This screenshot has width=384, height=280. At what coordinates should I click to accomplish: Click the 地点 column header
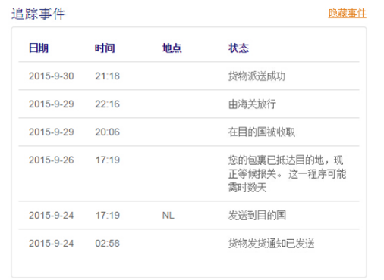pyautogui.click(x=172, y=48)
